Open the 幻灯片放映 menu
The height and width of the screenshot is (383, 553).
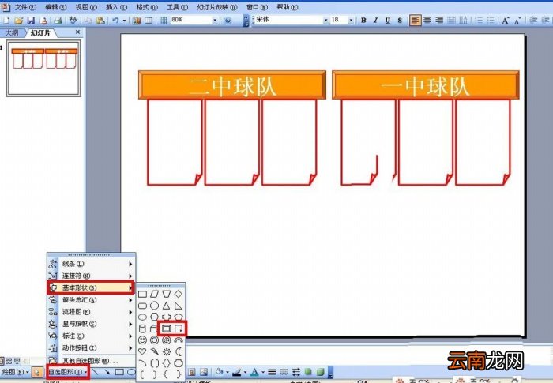click(x=217, y=7)
